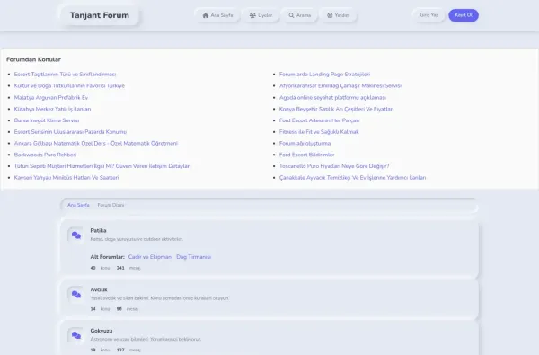
Task: Open topic Ford Escort Adasının Her Parçası
Action: (319, 120)
